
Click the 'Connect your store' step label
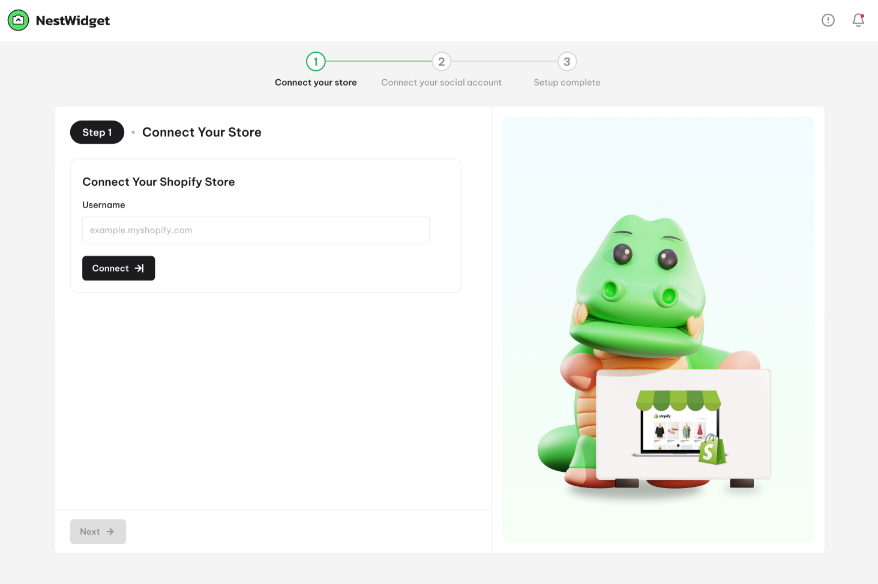click(316, 83)
